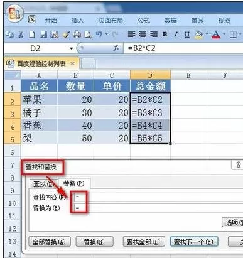This screenshot has width=243, height=258.
Task: Open the 开始 ribbon tab
Action: coord(51,21)
